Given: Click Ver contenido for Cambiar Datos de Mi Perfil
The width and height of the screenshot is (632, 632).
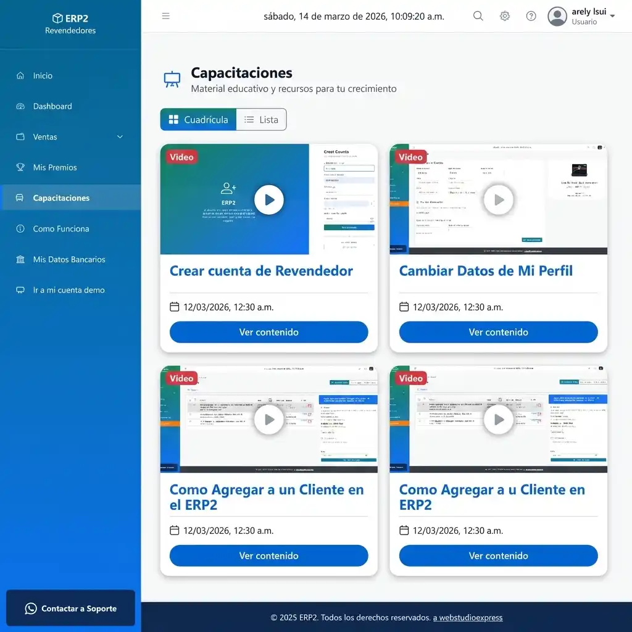Looking at the screenshot, I should point(498,332).
